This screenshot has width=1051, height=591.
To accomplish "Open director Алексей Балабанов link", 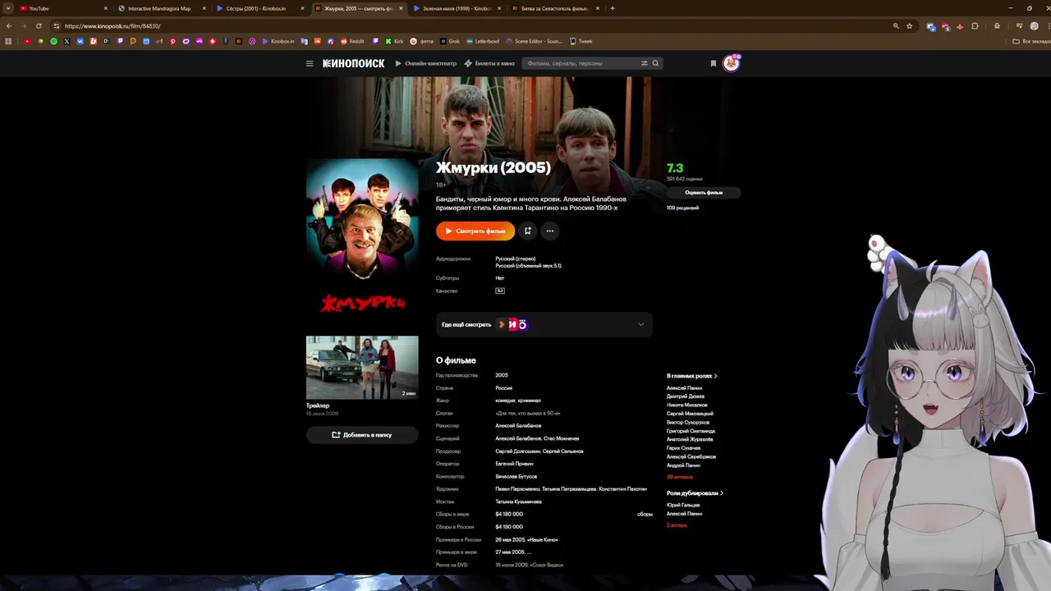I will [518, 426].
